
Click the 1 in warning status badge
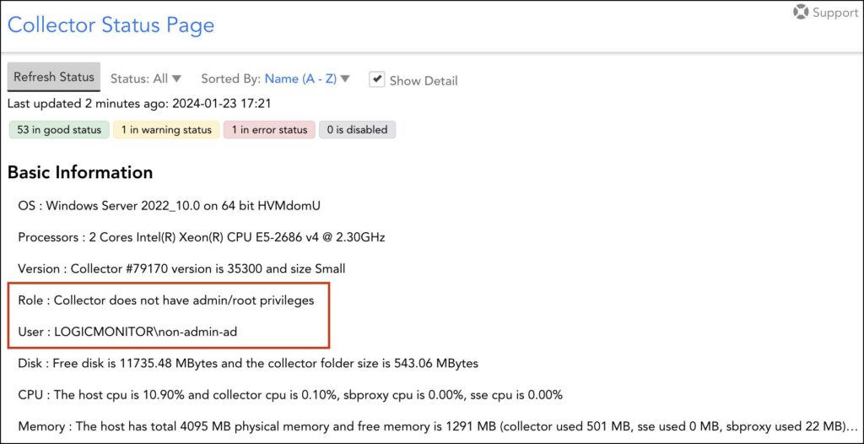pyautogui.click(x=166, y=130)
